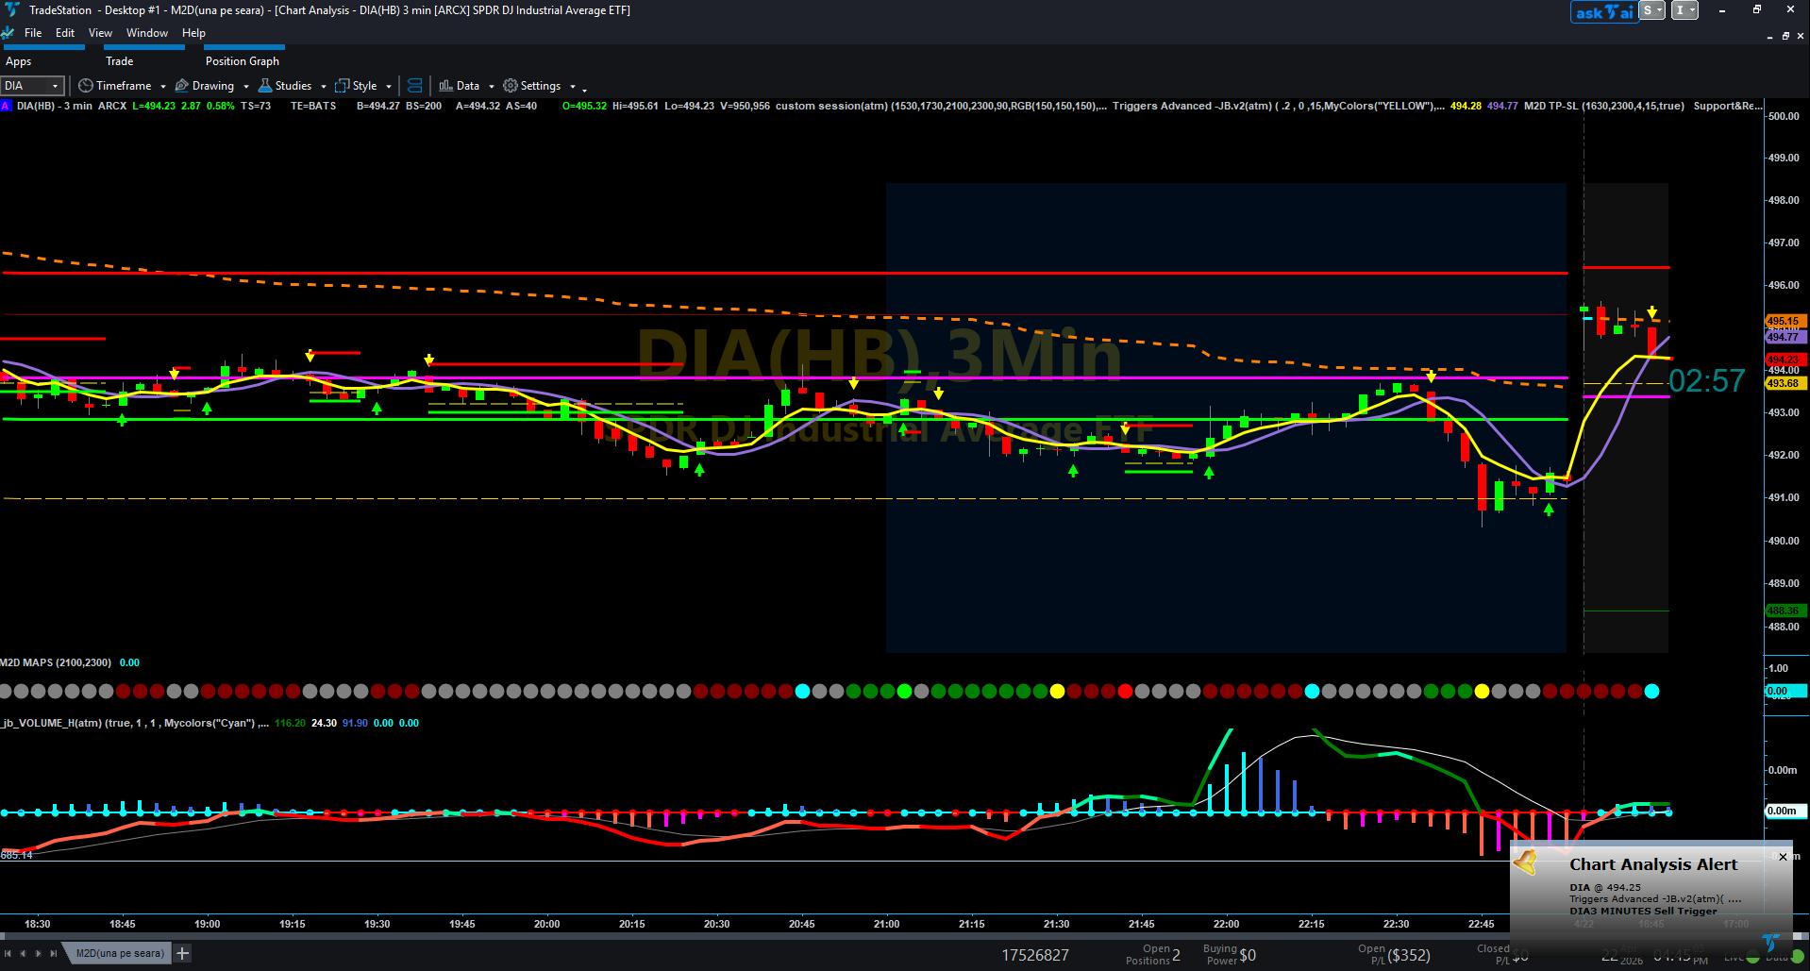Viewport: 1810px width, 971px height.
Task: Add a new workspace tab with plus
Action: click(182, 954)
